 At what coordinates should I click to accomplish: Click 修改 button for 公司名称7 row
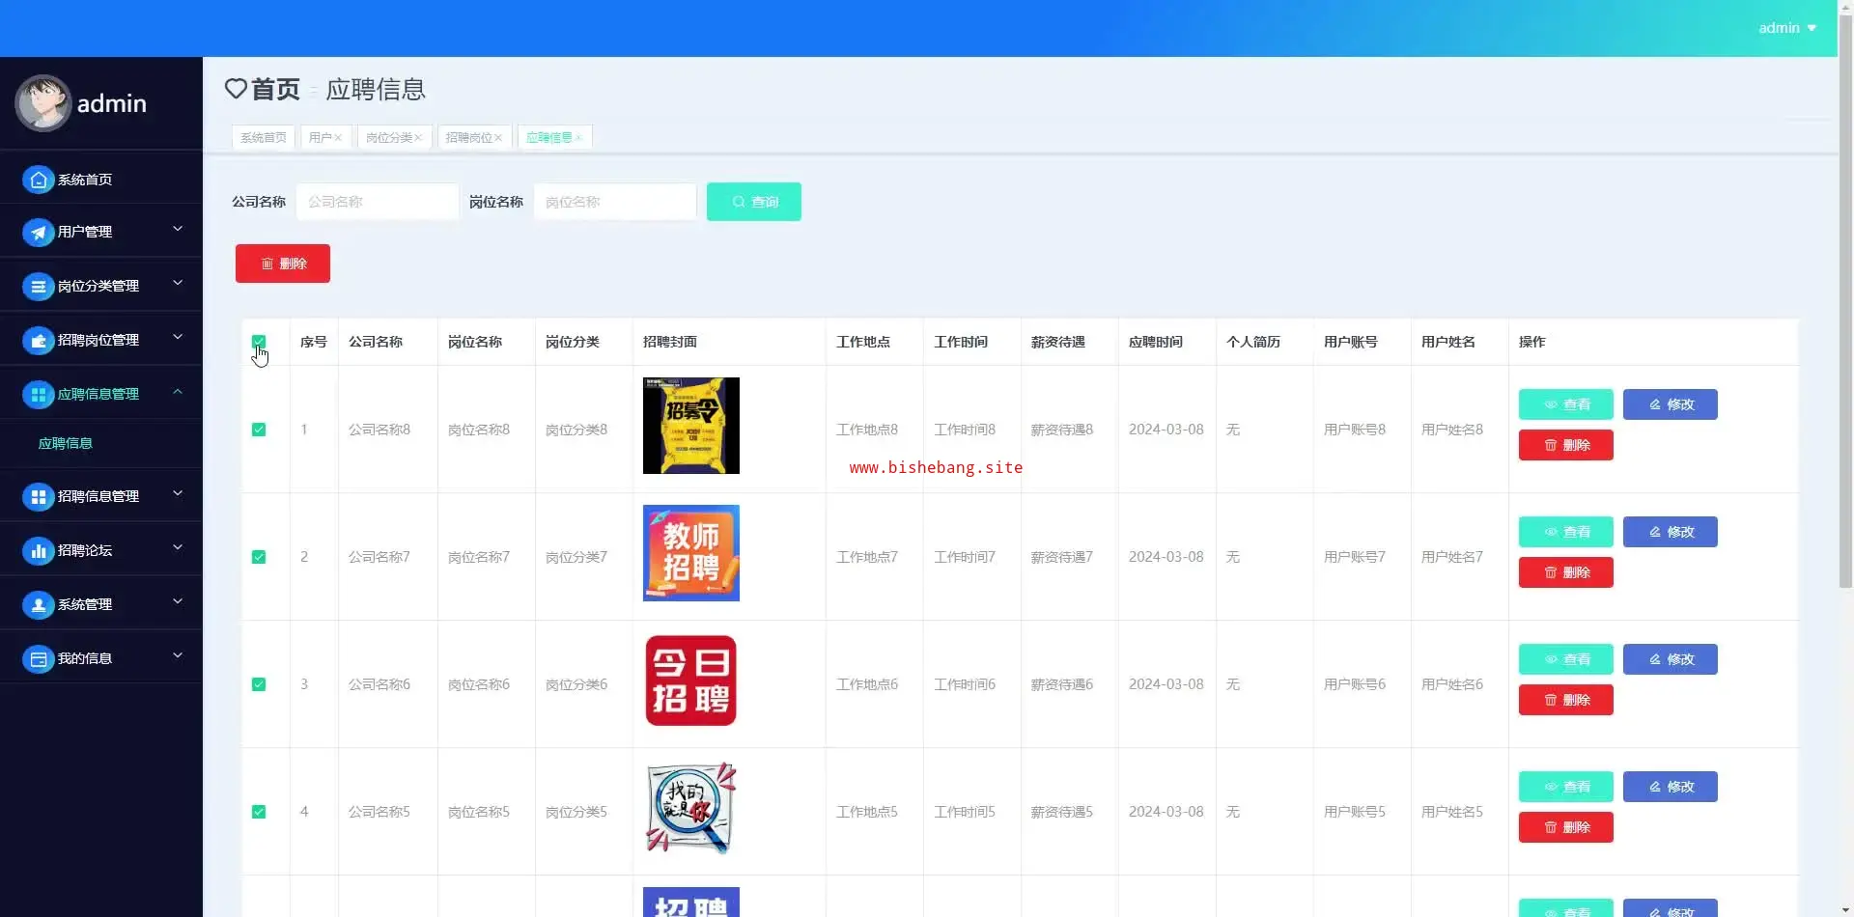pyautogui.click(x=1670, y=532)
